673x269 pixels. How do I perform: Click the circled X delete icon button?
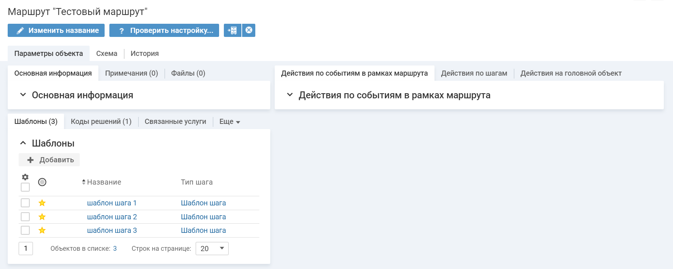pos(249,30)
